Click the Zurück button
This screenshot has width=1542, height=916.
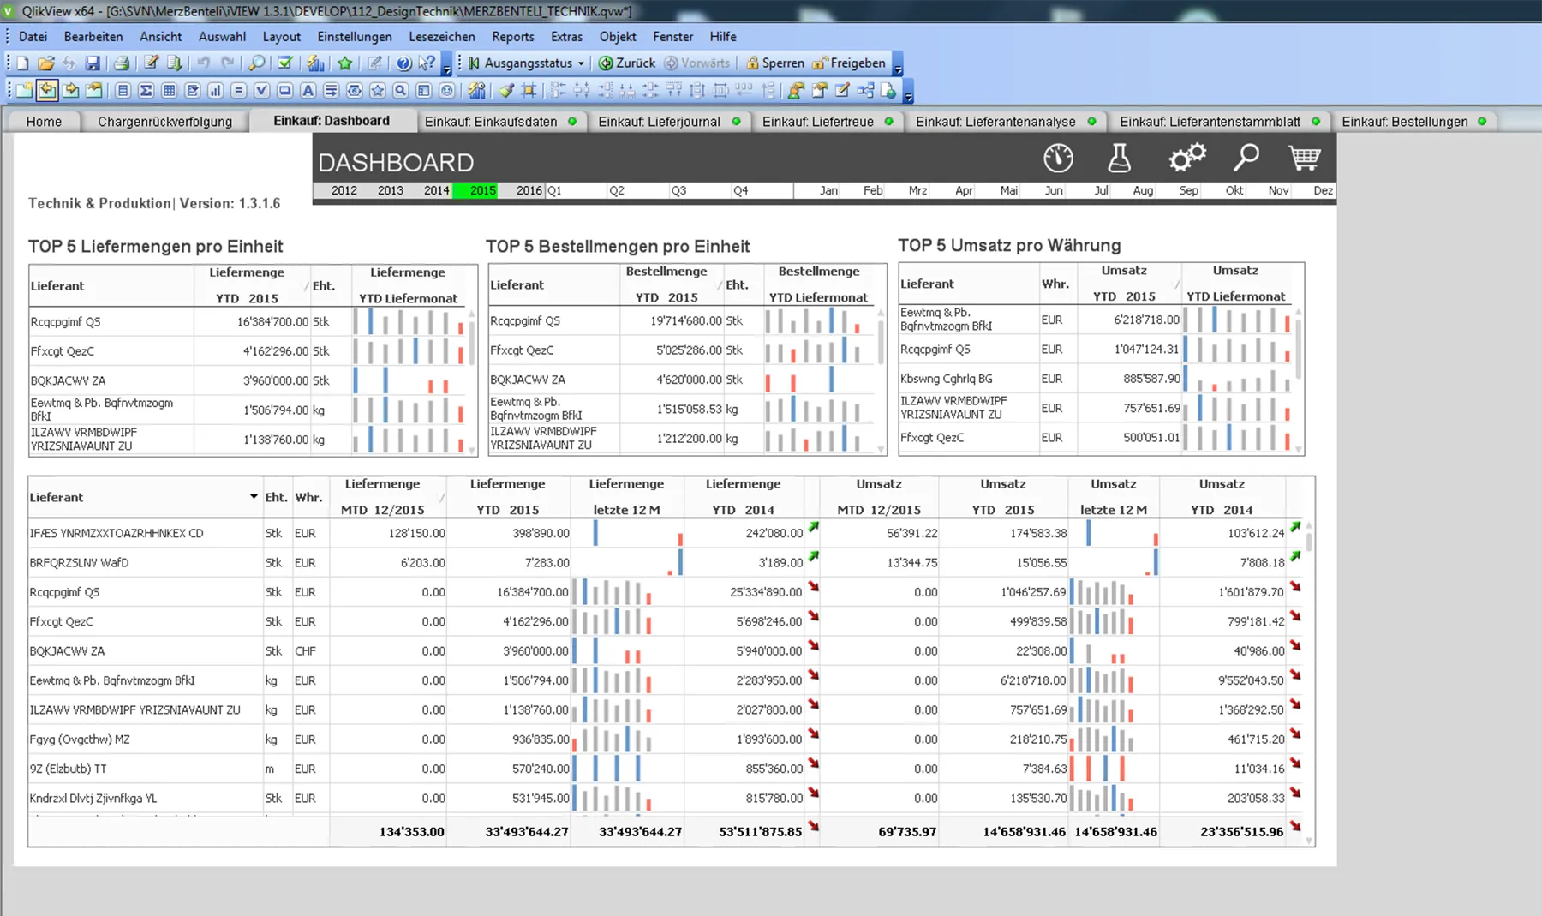626,63
